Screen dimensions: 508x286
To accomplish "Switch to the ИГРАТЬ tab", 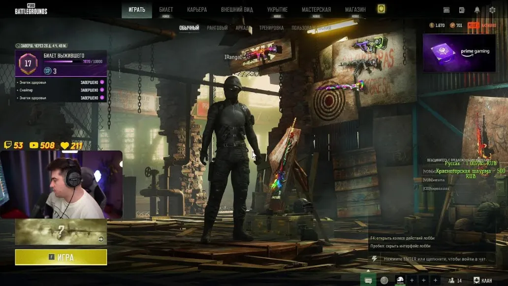I will tap(137, 10).
